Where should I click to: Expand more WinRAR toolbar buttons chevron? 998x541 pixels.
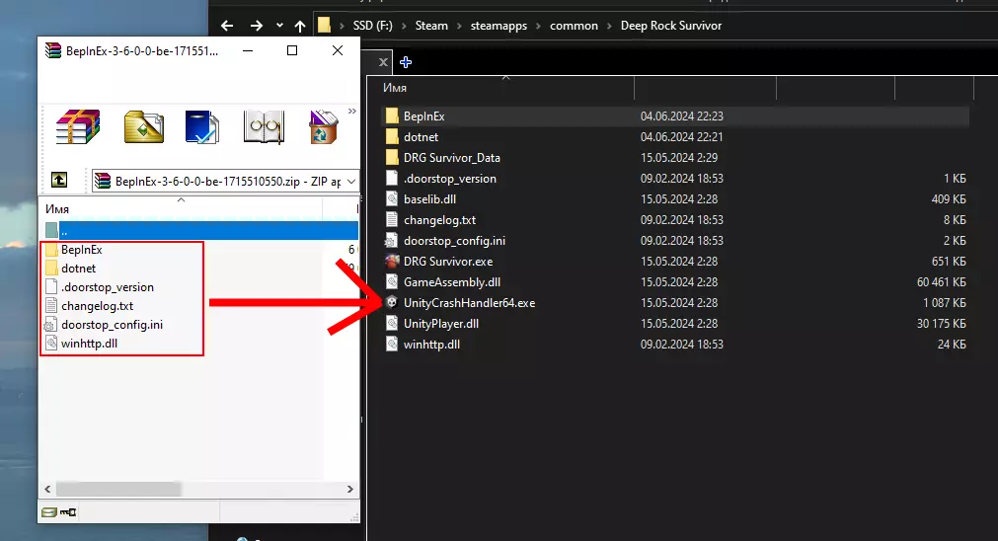[352, 112]
